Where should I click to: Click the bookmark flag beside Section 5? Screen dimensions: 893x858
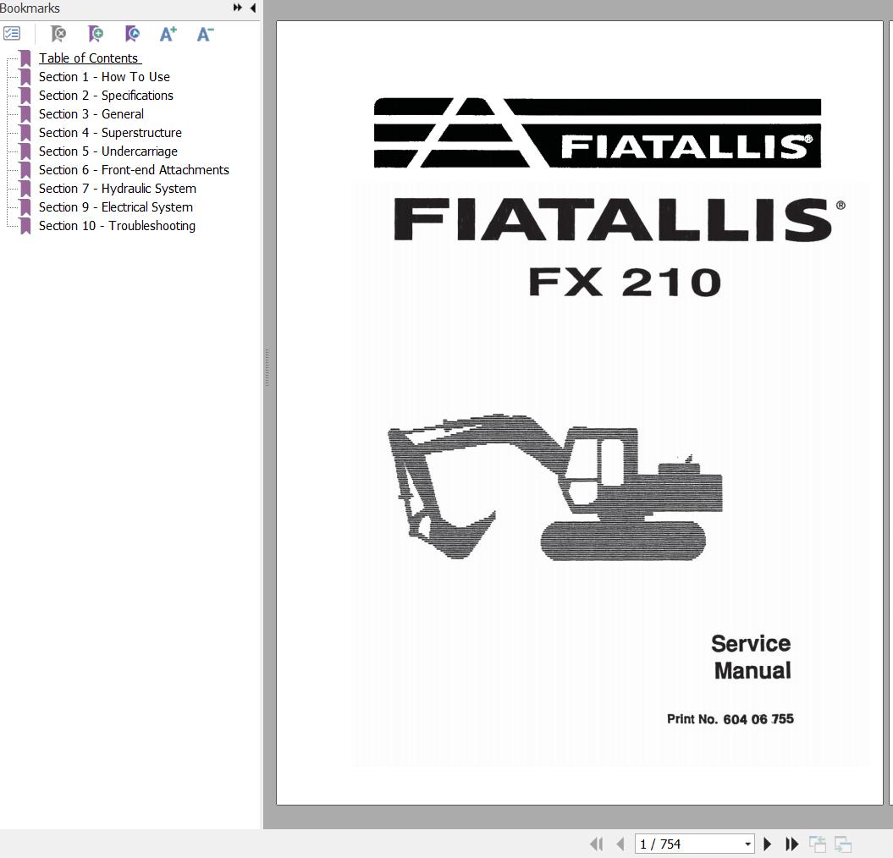pos(25,151)
